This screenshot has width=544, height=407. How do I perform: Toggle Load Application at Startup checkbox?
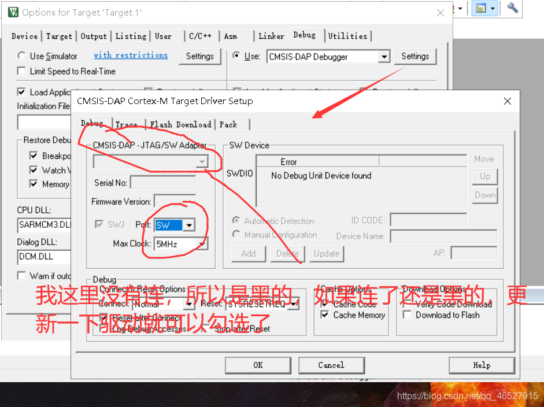coord(21,91)
